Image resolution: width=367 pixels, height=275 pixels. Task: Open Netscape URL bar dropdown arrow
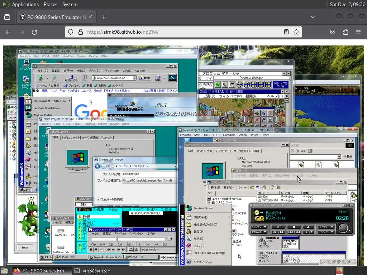[x=135, y=78]
